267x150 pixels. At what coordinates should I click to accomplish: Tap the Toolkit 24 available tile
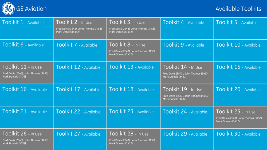tap(187, 117)
